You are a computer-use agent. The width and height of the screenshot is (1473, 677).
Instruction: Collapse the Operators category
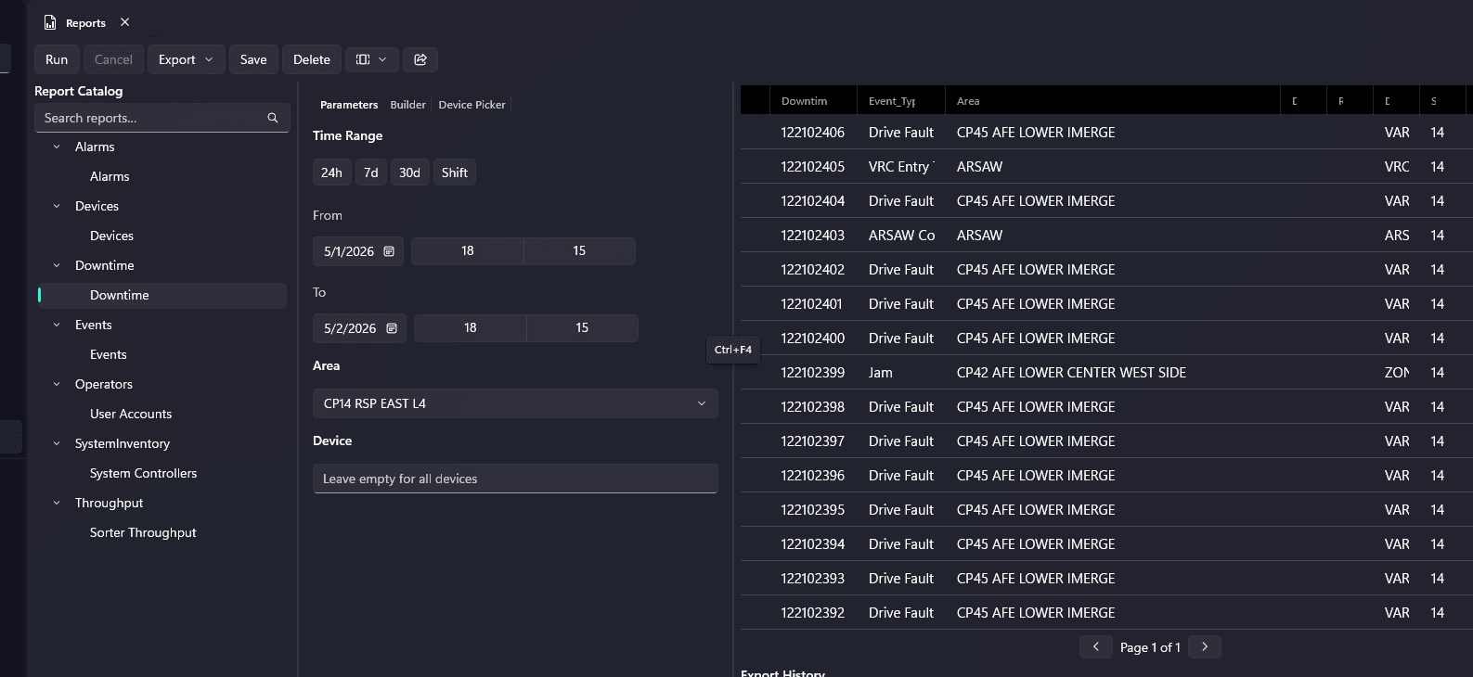[x=57, y=384]
